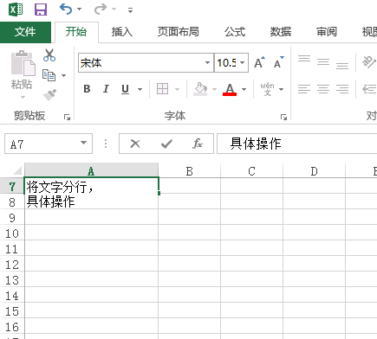Confirm the entry with the checkmark
This screenshot has height=339, width=377.
(x=166, y=144)
